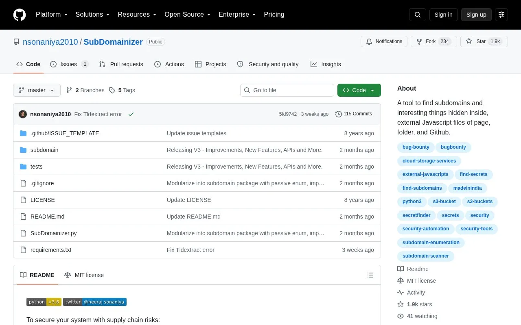Open the GitHub home logo
The width and height of the screenshot is (521, 325).
pyautogui.click(x=20, y=15)
